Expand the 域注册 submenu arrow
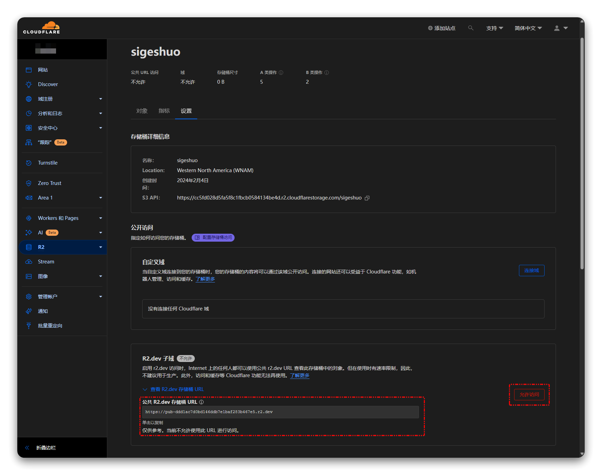This screenshot has width=602, height=475. coord(101,99)
